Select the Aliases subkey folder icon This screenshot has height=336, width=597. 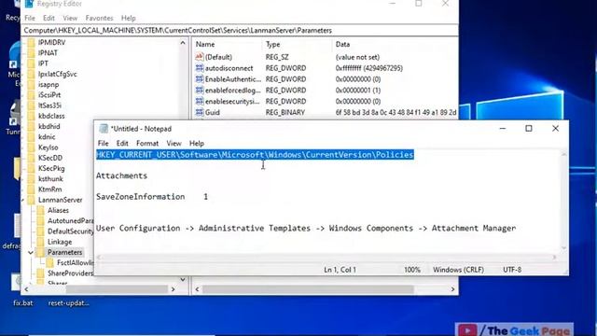[x=40, y=210]
